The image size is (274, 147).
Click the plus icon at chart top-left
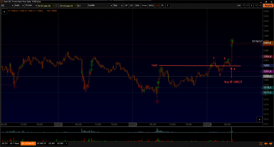click(4, 12)
